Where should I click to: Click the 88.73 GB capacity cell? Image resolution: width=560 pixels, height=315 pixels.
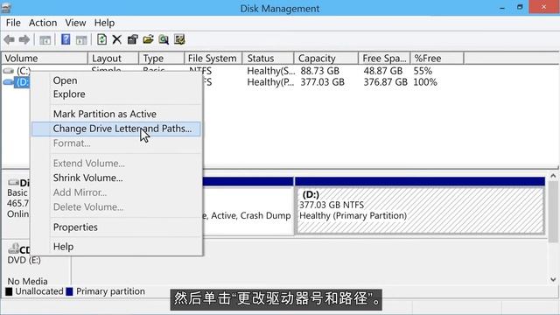coord(320,71)
